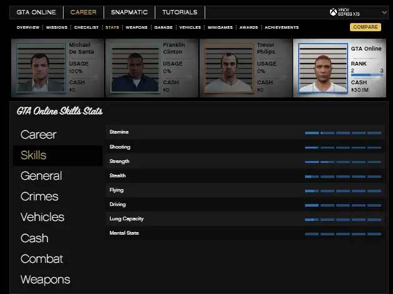Click the Mental State skill bar
The height and width of the screenshot is (294, 393).
point(343,234)
